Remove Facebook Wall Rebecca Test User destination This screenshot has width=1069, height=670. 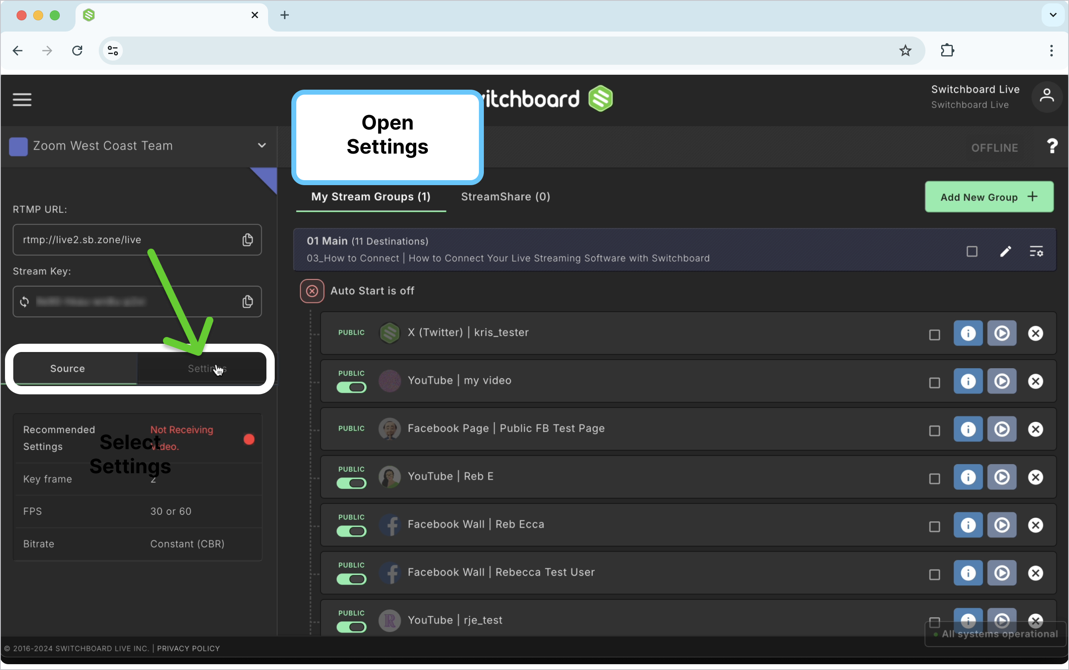click(1035, 573)
